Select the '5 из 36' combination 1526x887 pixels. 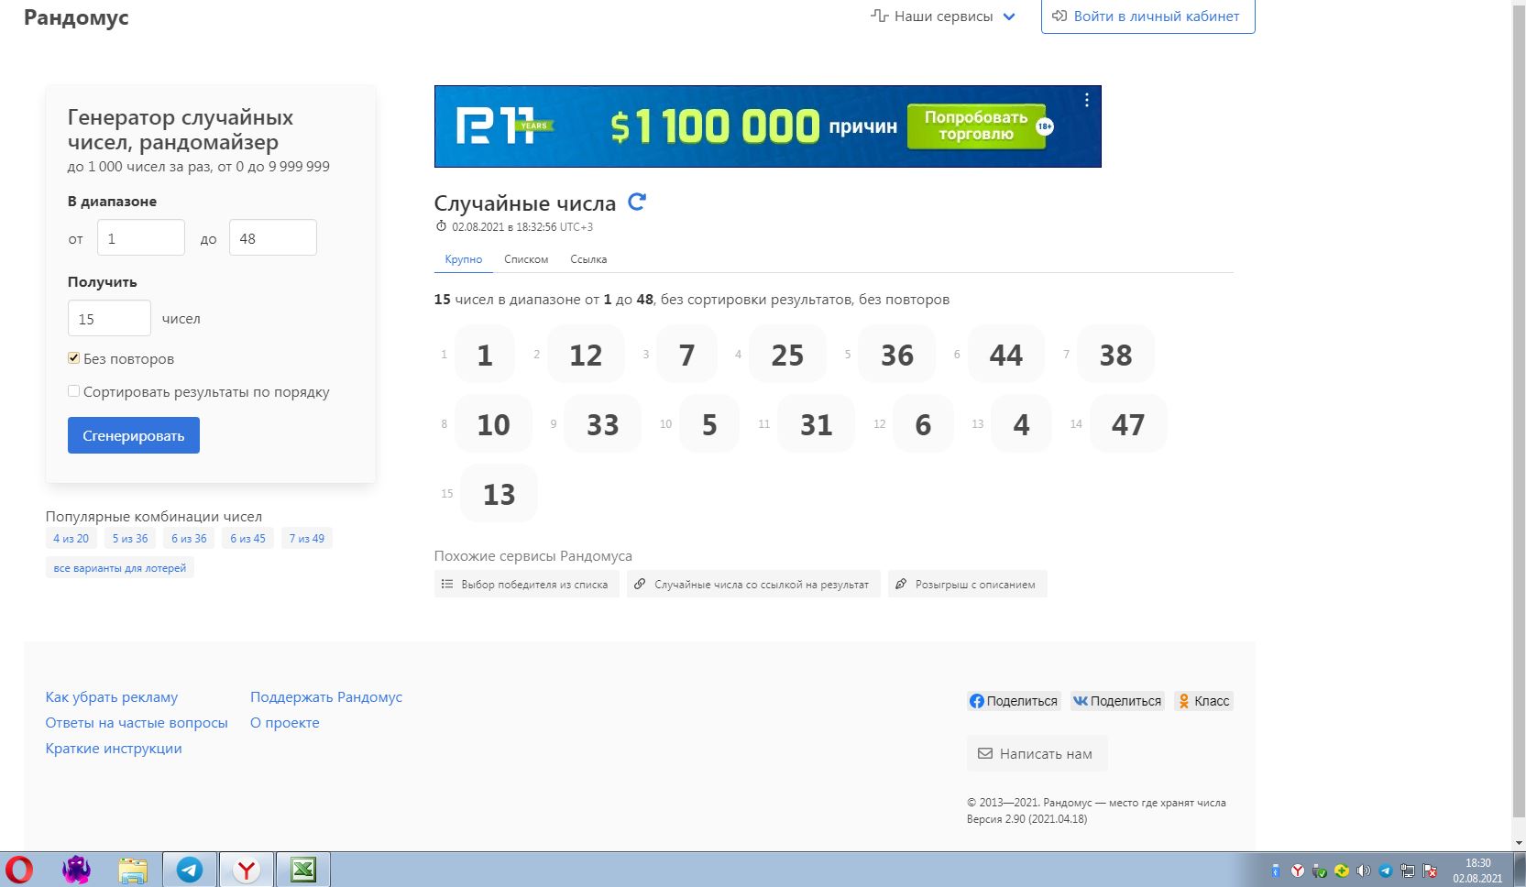(x=130, y=539)
